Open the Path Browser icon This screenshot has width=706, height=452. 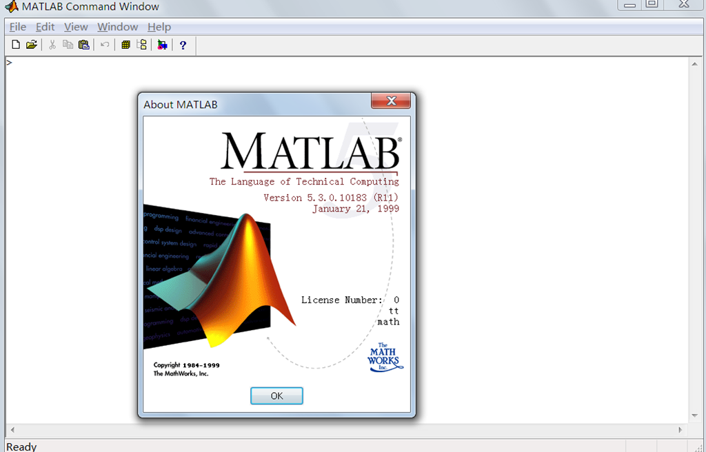click(x=142, y=45)
